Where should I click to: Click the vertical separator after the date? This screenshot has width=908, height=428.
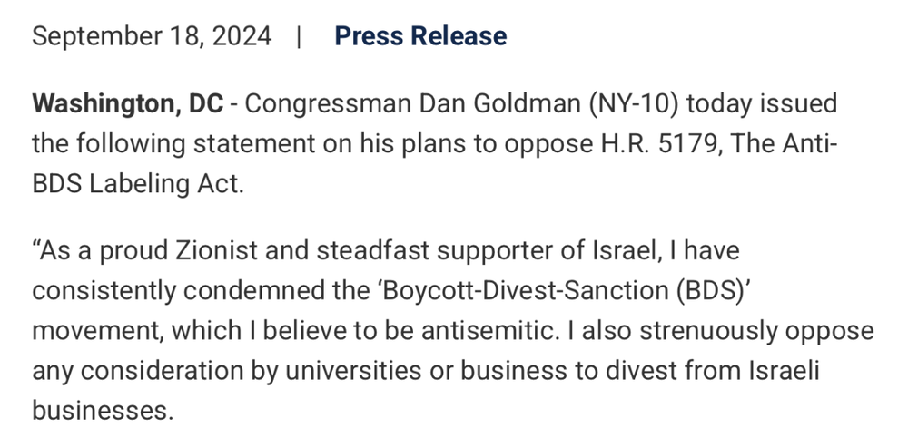(x=298, y=36)
